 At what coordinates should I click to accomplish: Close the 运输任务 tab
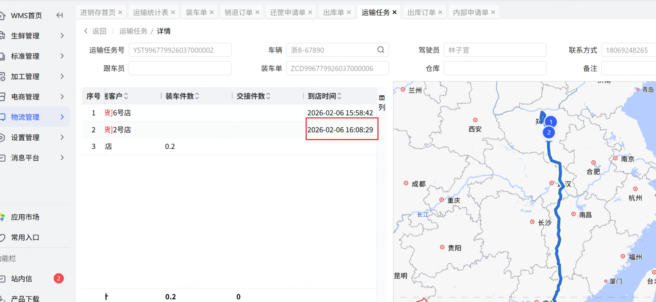[394, 12]
